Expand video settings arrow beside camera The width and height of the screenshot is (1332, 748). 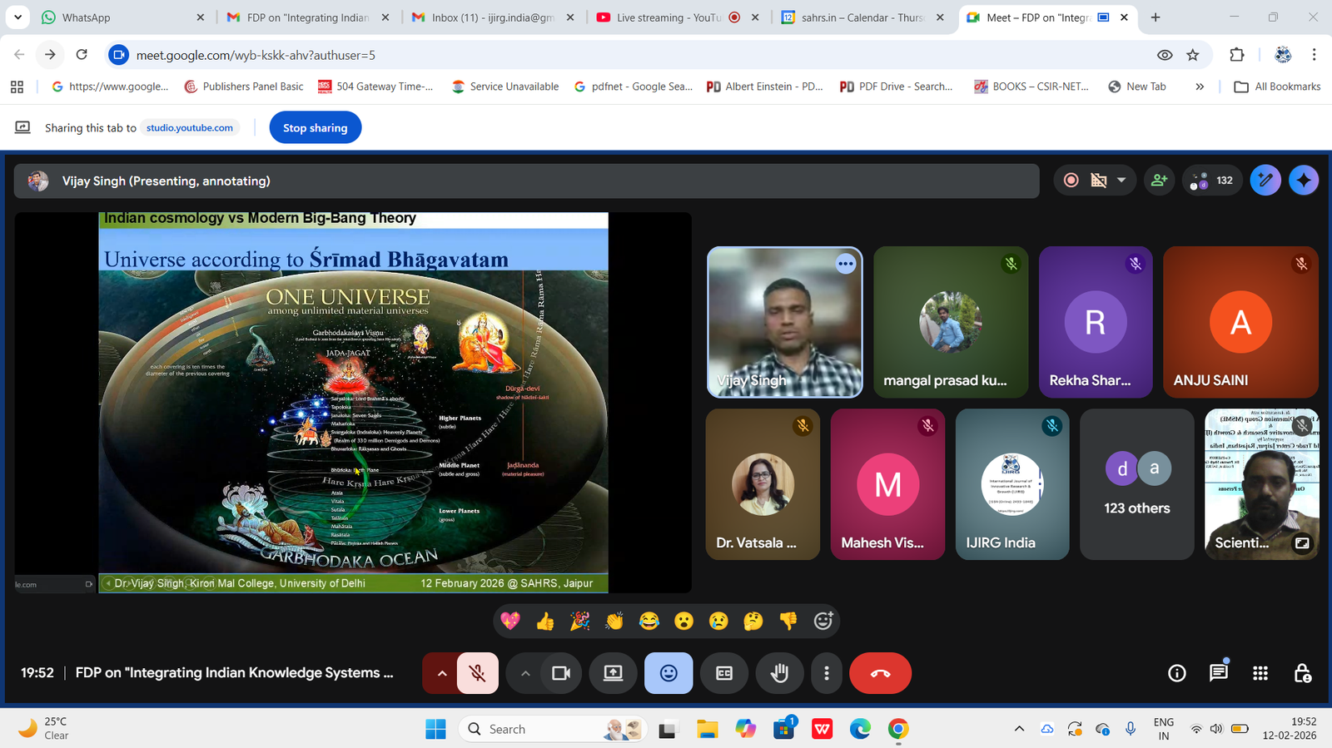coord(525,673)
